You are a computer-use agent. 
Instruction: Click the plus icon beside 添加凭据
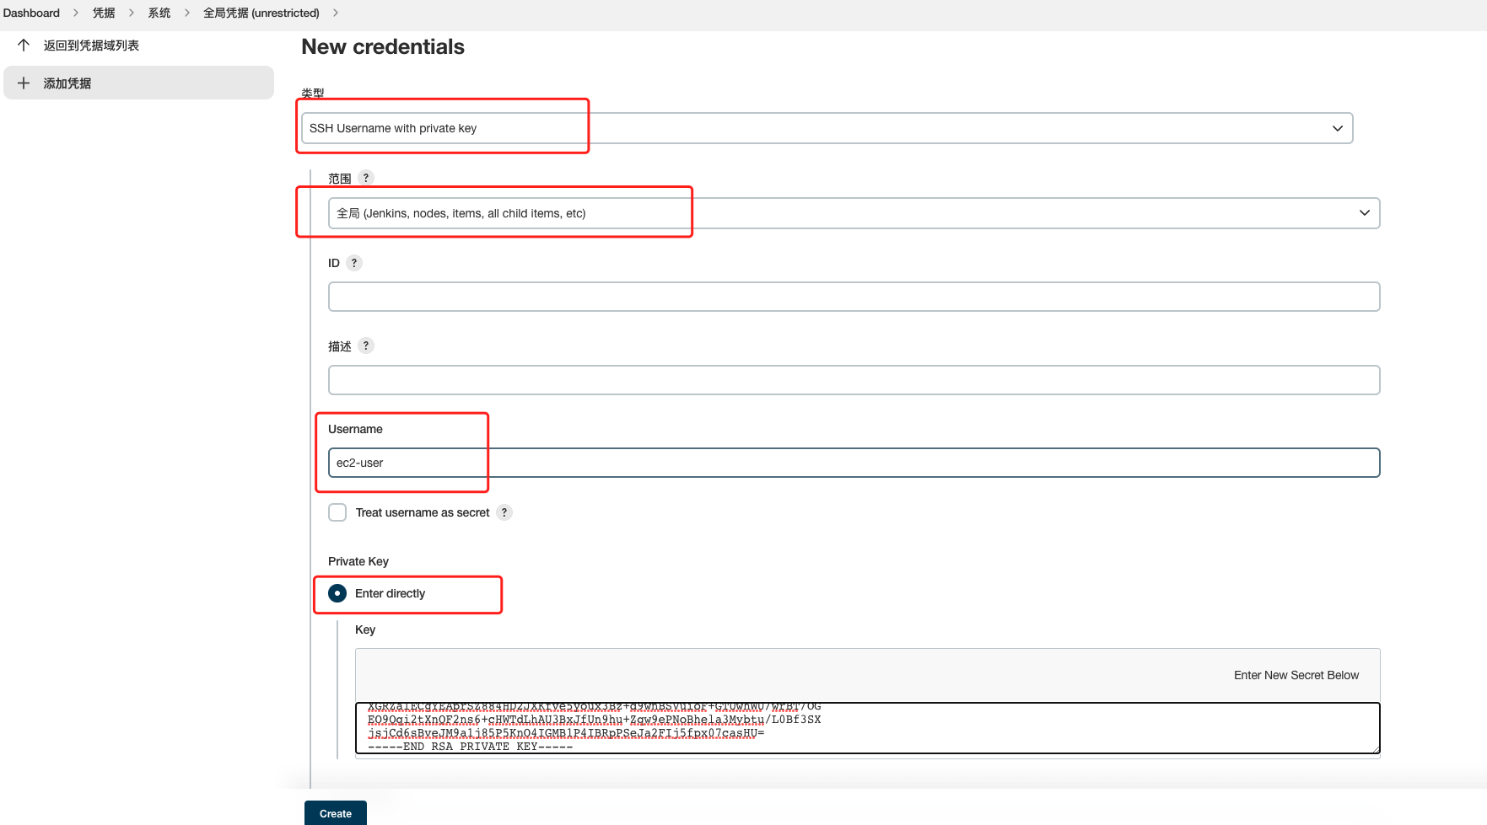[24, 83]
